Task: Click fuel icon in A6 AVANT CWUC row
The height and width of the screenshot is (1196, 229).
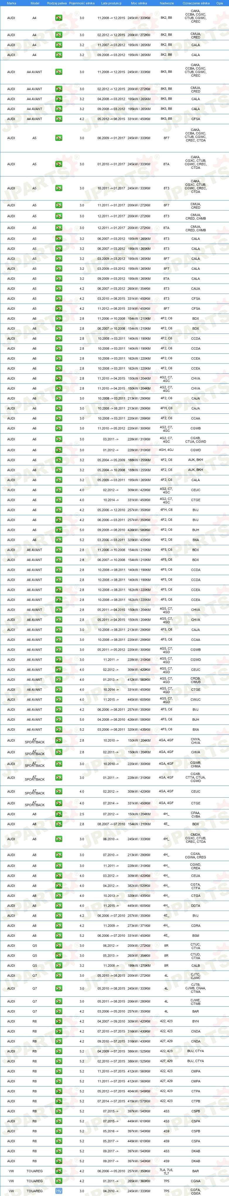Action: coord(59,700)
